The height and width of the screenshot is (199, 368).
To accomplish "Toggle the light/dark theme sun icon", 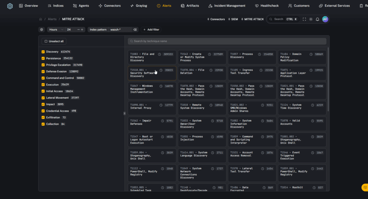I will click(x=311, y=19).
